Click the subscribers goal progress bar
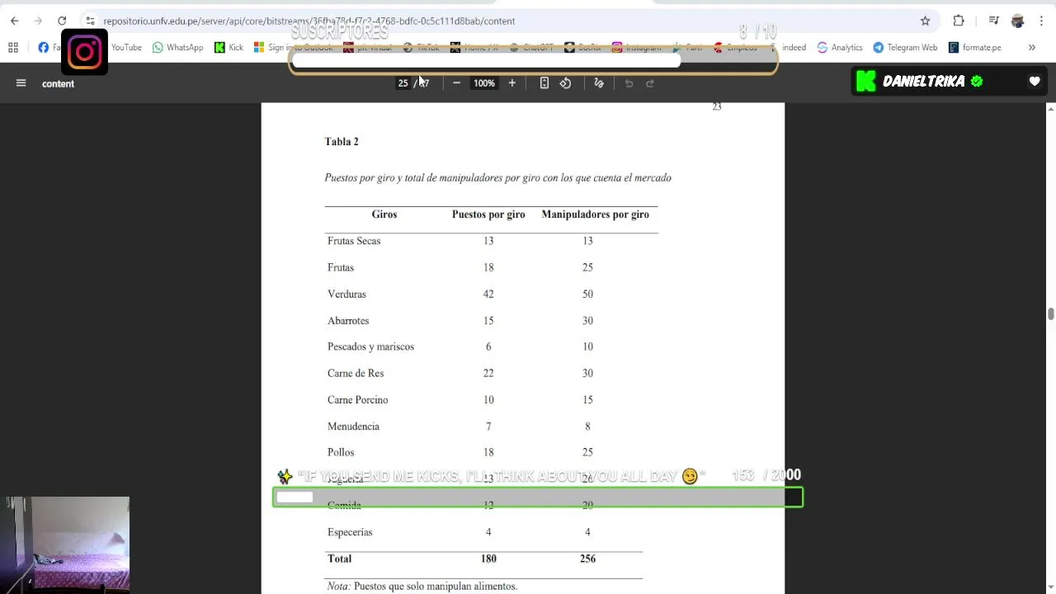Viewport: 1056px width, 594px height. pos(533,61)
